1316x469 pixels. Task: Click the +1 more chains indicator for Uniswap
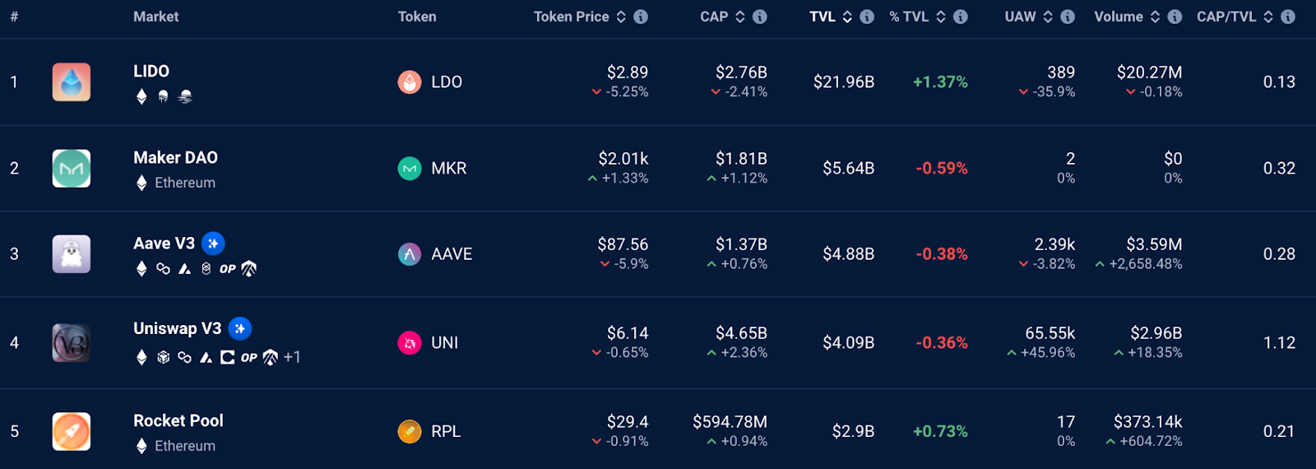pos(292,357)
